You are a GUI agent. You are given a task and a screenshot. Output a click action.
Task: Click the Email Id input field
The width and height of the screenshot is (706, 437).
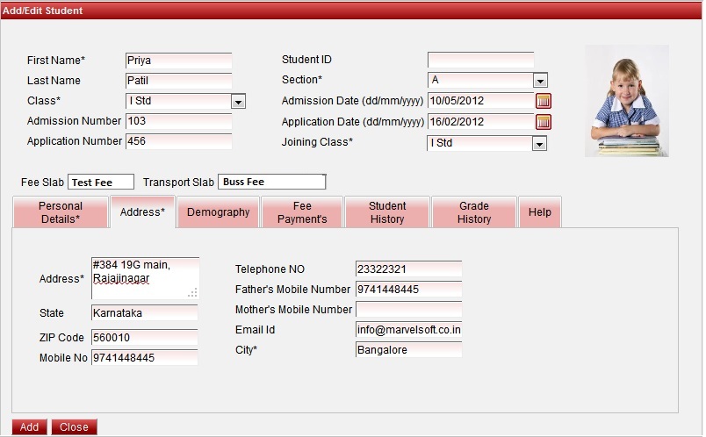tap(408, 330)
